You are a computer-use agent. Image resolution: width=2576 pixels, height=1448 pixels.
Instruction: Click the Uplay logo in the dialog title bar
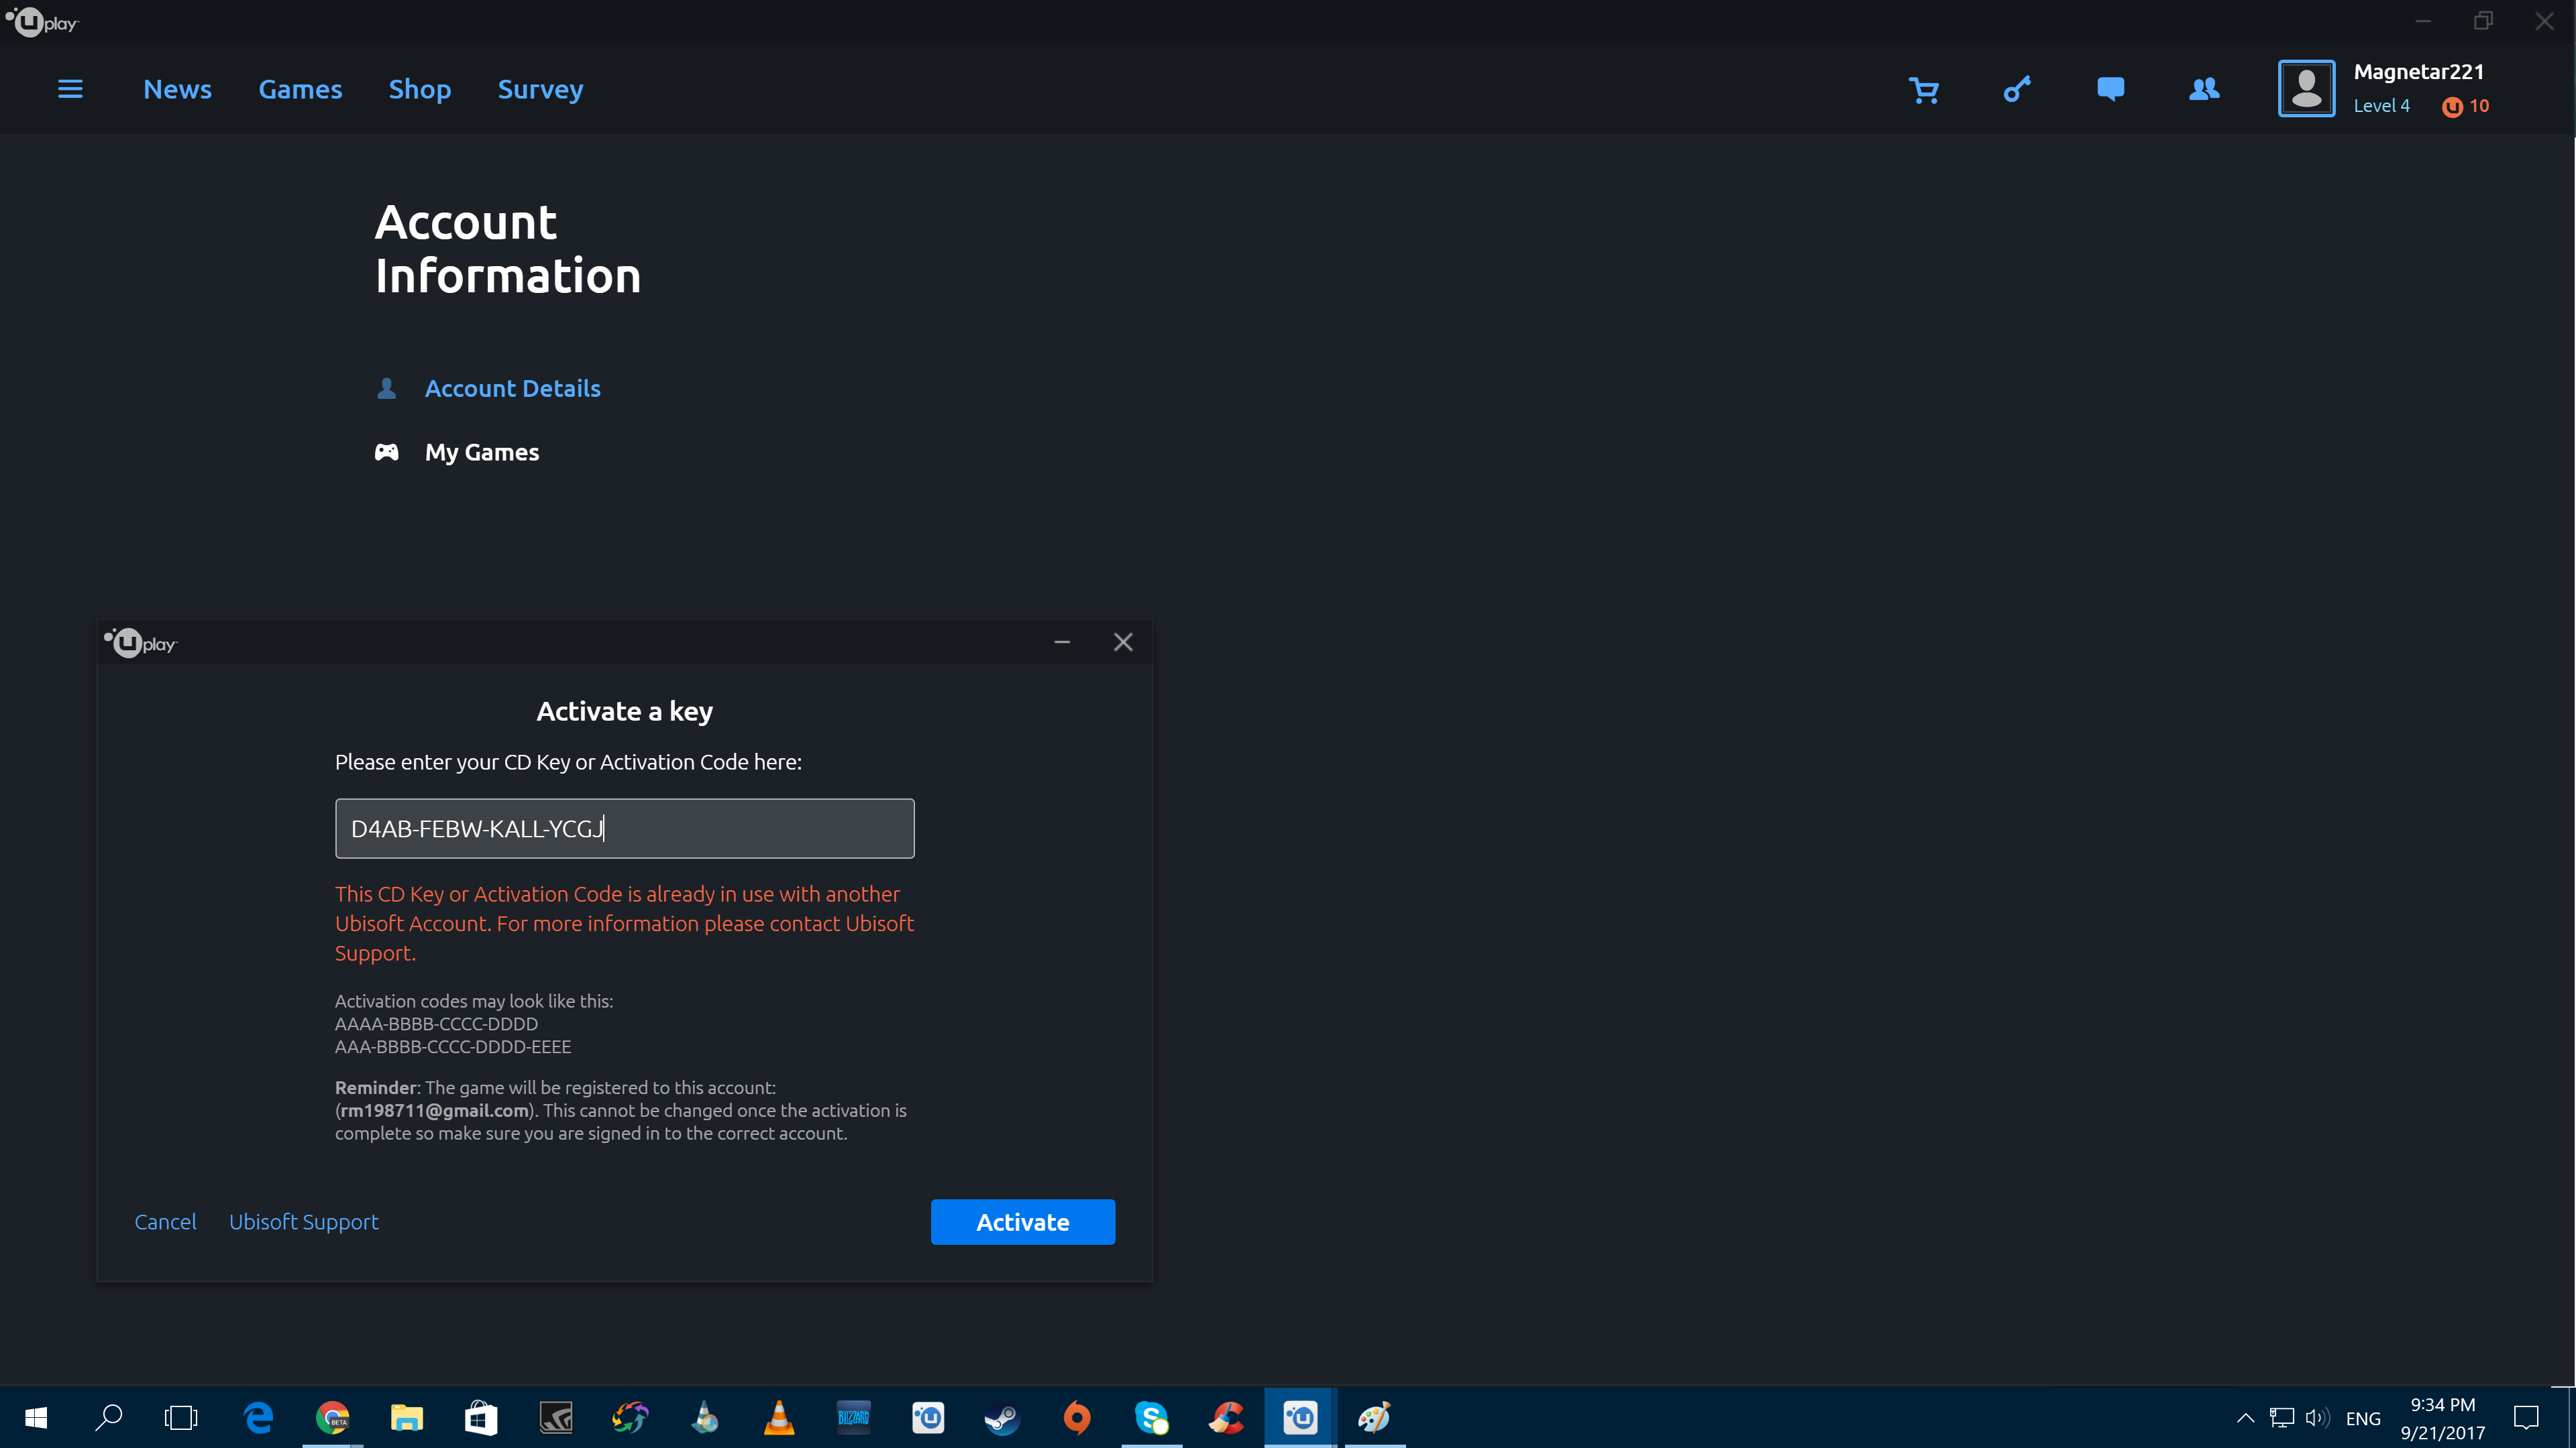pos(140,643)
